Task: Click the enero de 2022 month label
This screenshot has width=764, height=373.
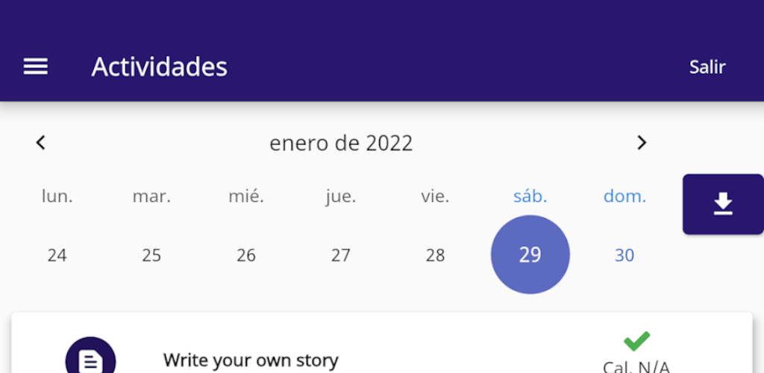Action: coord(341,143)
